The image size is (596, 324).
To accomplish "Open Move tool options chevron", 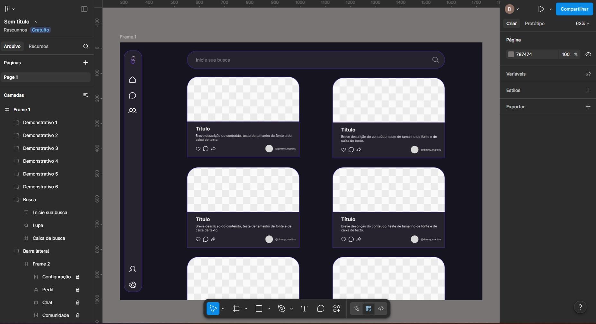I will tap(223, 309).
